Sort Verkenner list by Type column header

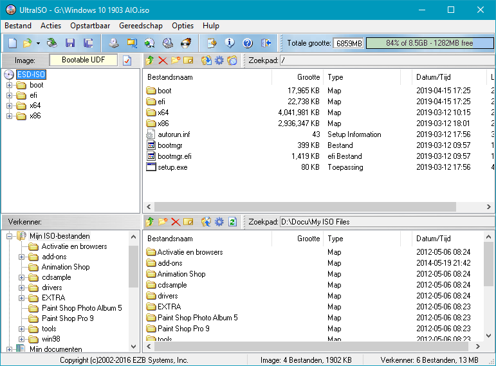point(362,239)
